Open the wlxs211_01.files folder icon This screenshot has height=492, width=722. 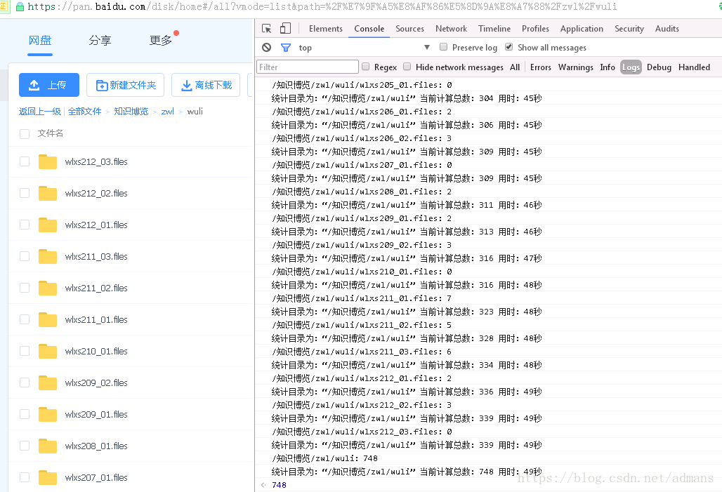pos(48,320)
